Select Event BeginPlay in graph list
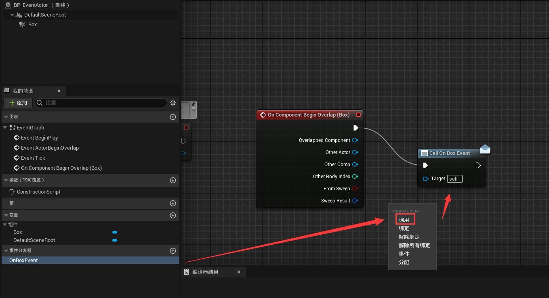Viewport: 549px width, 298px height. [39, 138]
